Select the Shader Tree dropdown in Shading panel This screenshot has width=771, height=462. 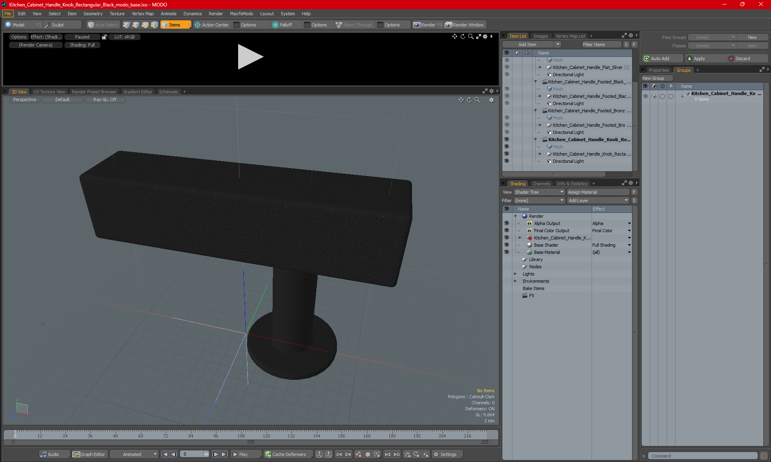(538, 191)
